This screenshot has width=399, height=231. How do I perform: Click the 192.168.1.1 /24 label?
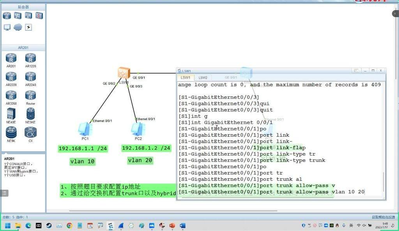coord(83,149)
